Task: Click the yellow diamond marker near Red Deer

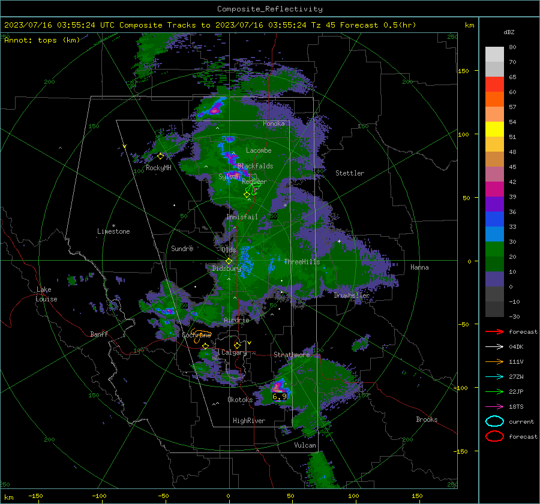Action: pos(247,195)
